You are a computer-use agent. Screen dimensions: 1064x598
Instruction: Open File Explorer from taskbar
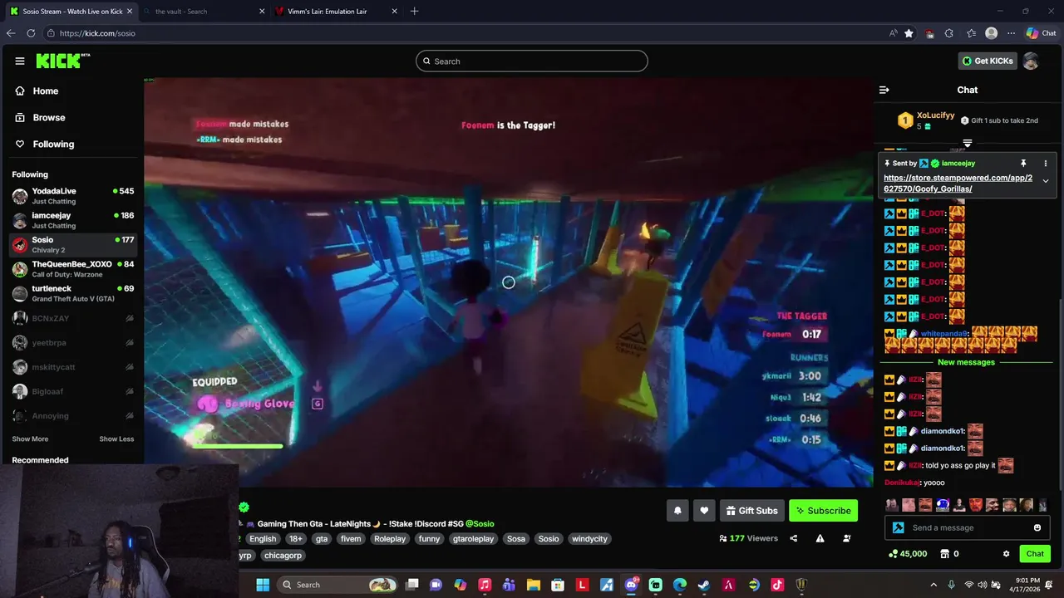[x=534, y=585]
